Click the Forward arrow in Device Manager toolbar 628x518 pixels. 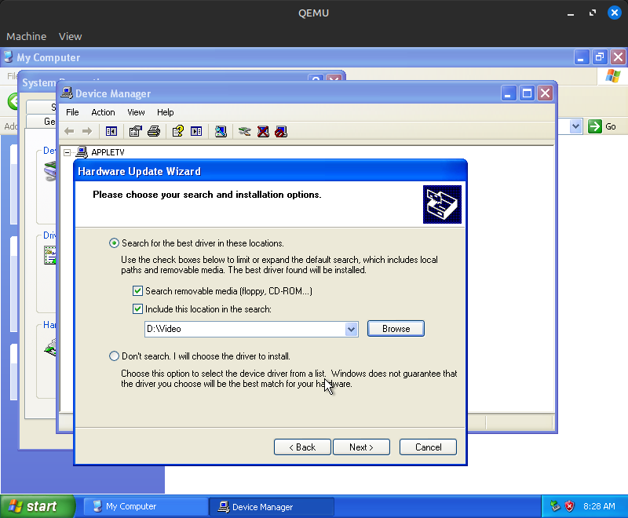87,131
